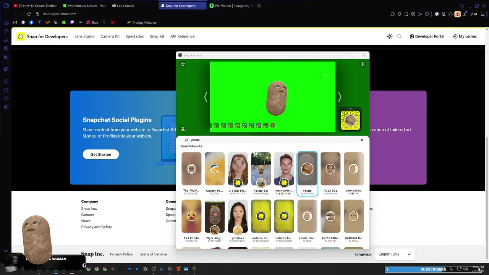Open Twitch icon in browser sidebar

tap(6, 69)
